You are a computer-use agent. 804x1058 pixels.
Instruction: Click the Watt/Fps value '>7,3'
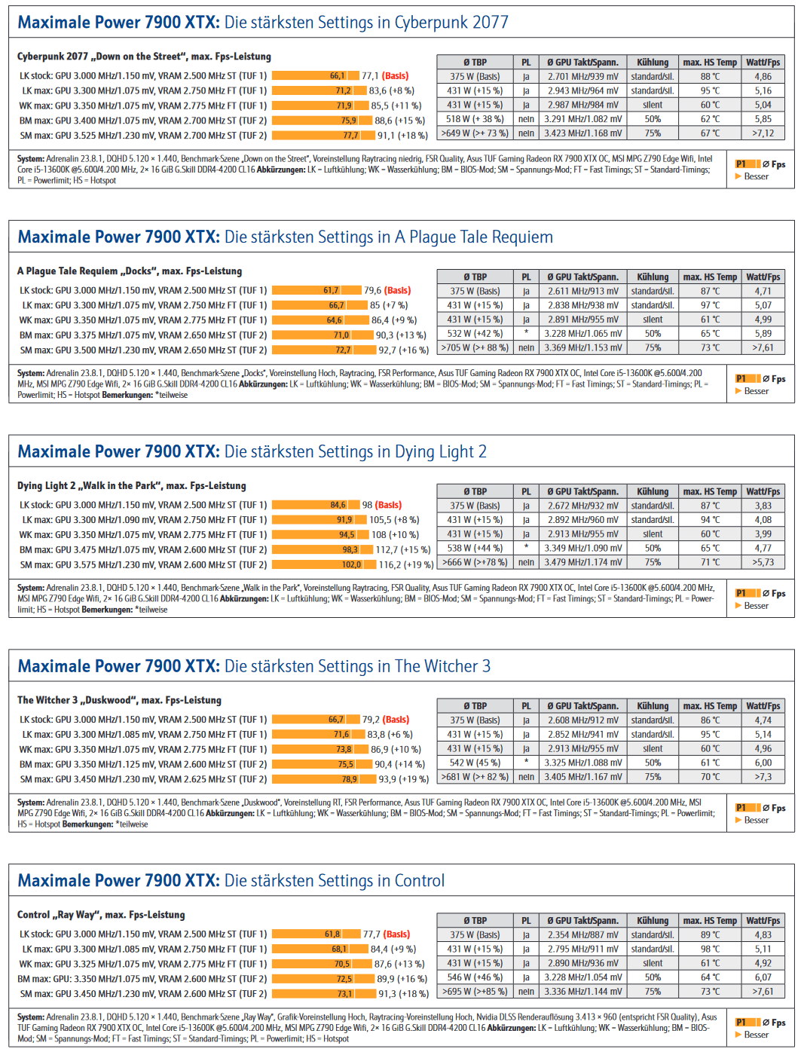pyautogui.click(x=763, y=777)
